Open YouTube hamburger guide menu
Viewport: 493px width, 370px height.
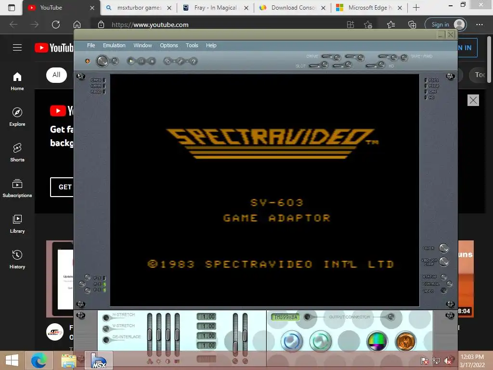pos(17,48)
